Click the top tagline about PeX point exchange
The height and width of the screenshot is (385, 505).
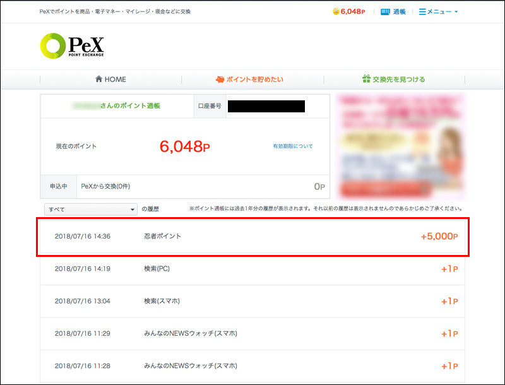click(x=115, y=11)
